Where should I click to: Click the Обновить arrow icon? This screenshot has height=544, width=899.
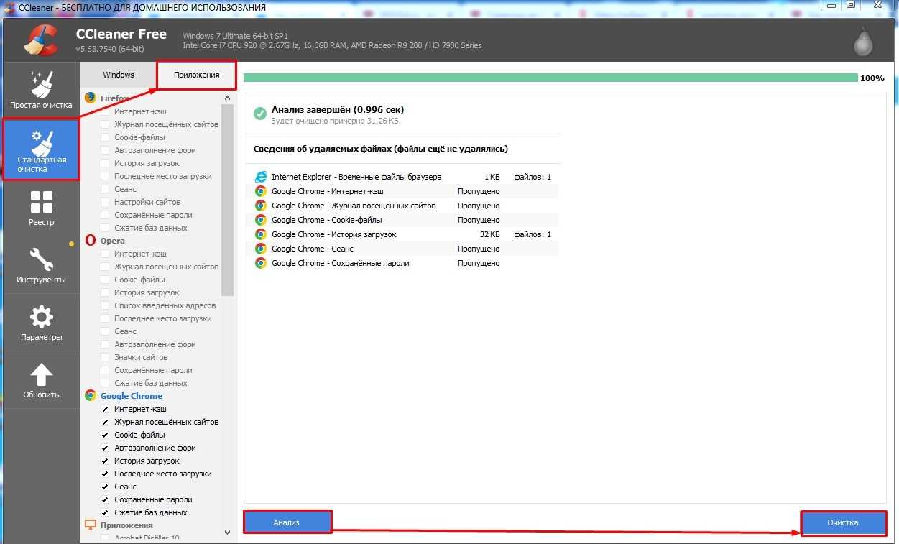(41, 374)
